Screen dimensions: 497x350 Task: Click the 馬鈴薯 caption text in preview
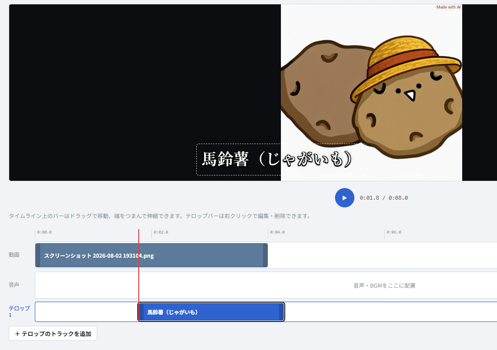click(x=277, y=159)
